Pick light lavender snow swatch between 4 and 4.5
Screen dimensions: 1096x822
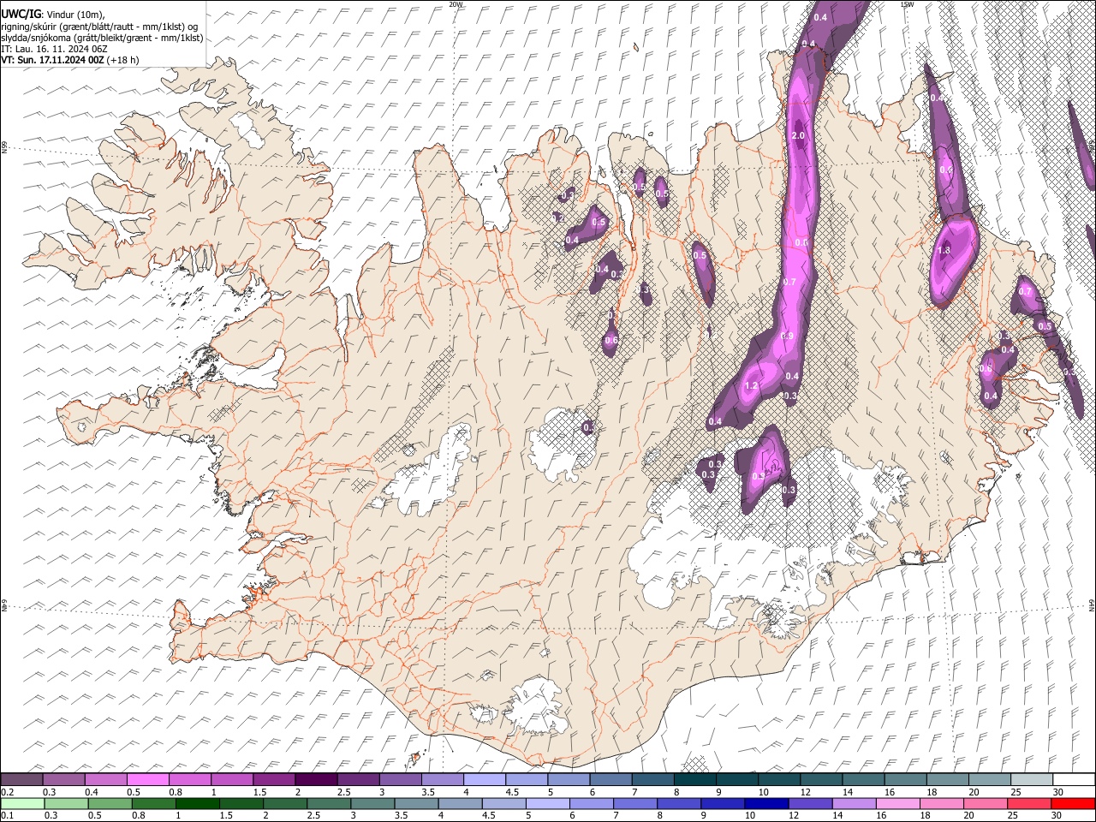[x=485, y=779]
